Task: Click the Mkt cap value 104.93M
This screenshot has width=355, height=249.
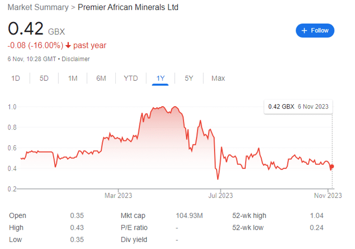Action: (189, 216)
